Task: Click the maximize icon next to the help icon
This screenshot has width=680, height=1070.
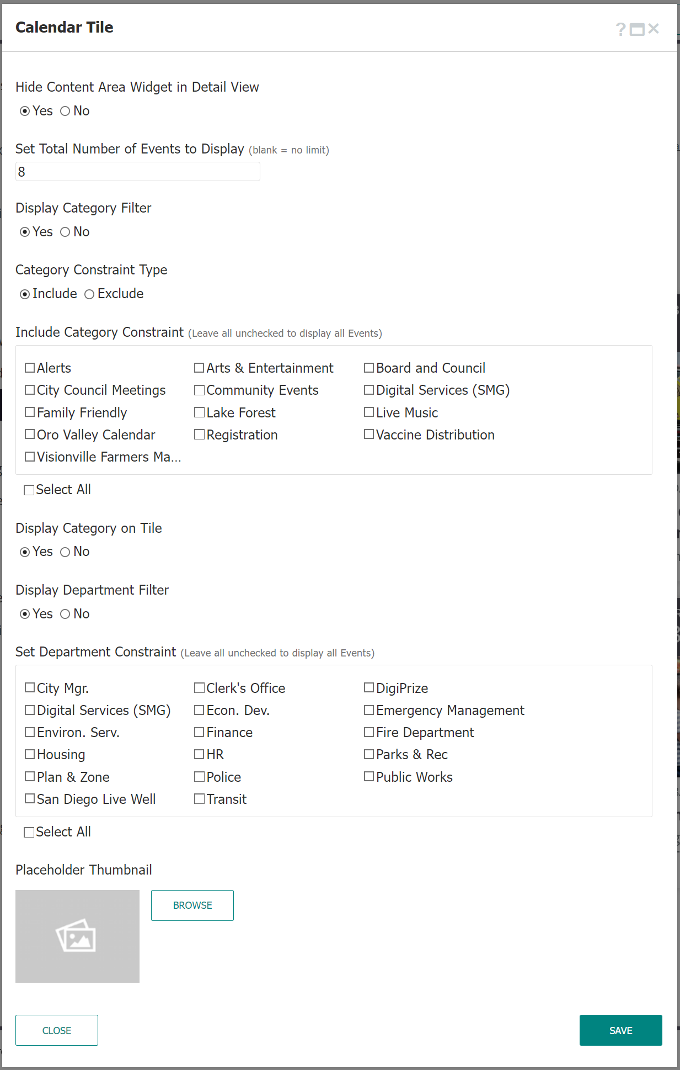Action: pos(637,28)
